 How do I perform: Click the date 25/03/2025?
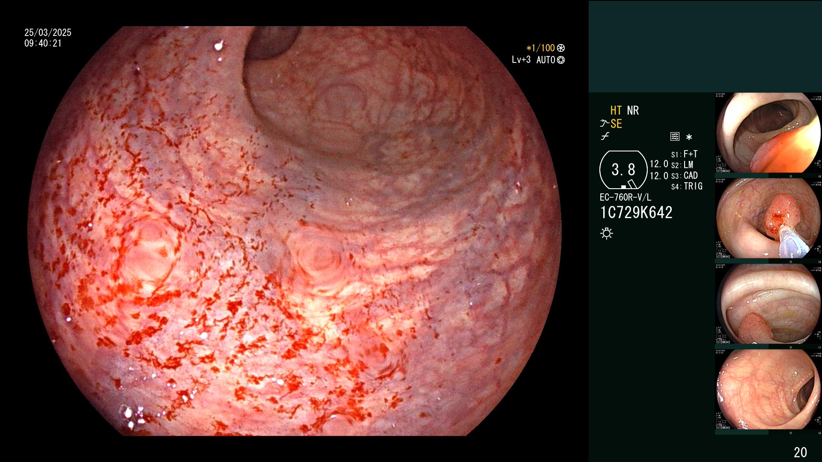pos(48,33)
